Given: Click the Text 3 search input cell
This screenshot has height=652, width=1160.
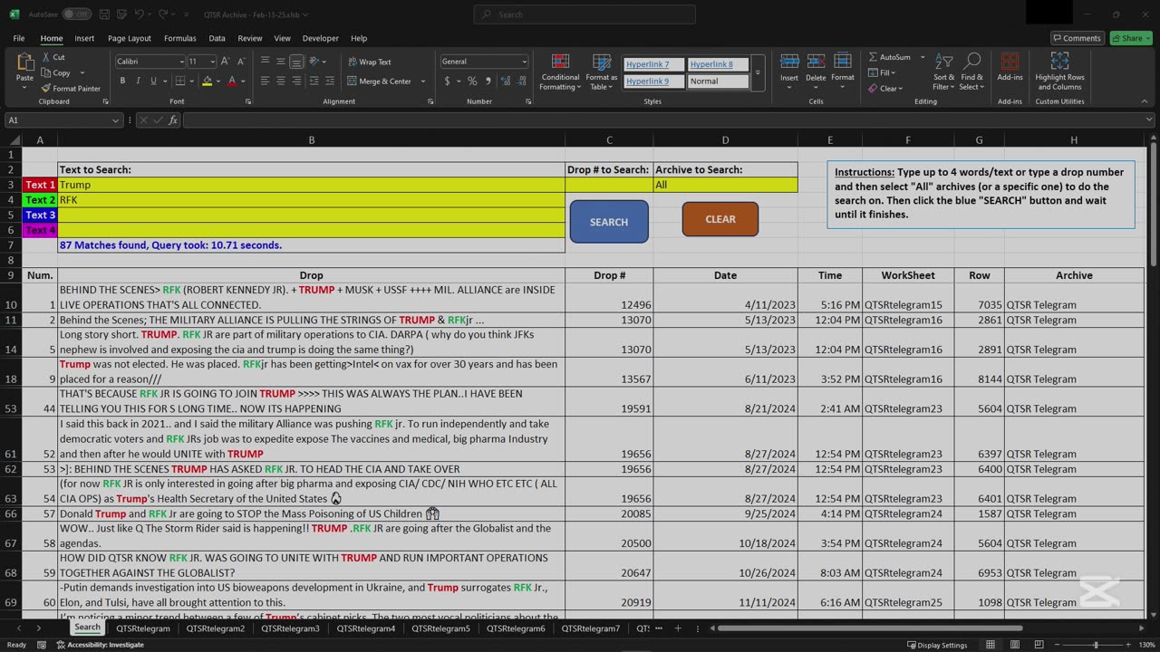Looking at the screenshot, I should (311, 216).
